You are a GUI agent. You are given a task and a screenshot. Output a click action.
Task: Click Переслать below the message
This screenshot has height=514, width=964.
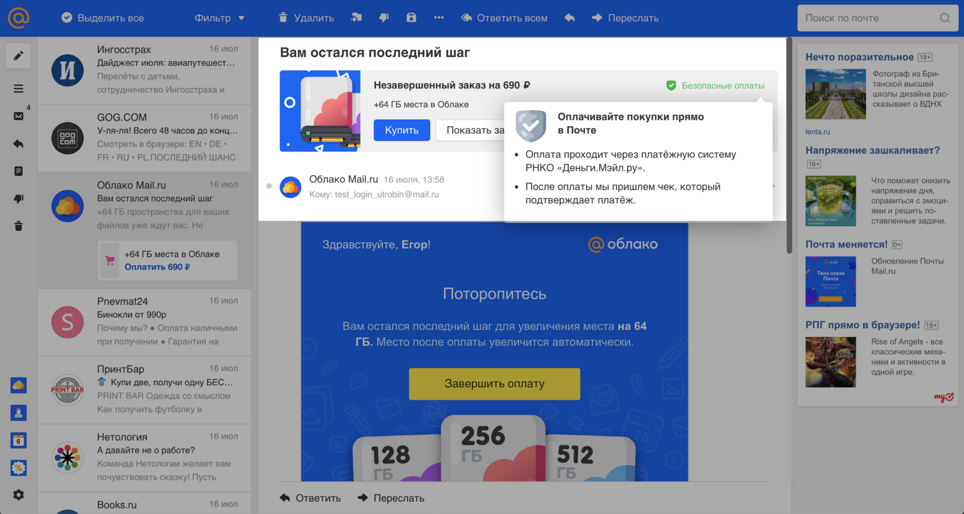point(391,498)
